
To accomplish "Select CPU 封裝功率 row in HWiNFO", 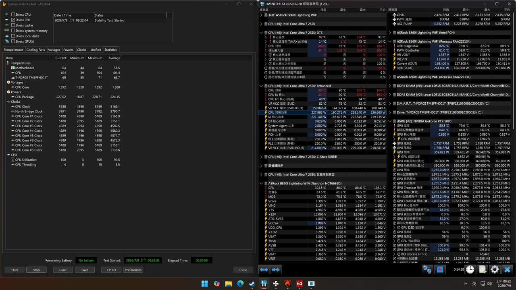I will click(x=323, y=112).
